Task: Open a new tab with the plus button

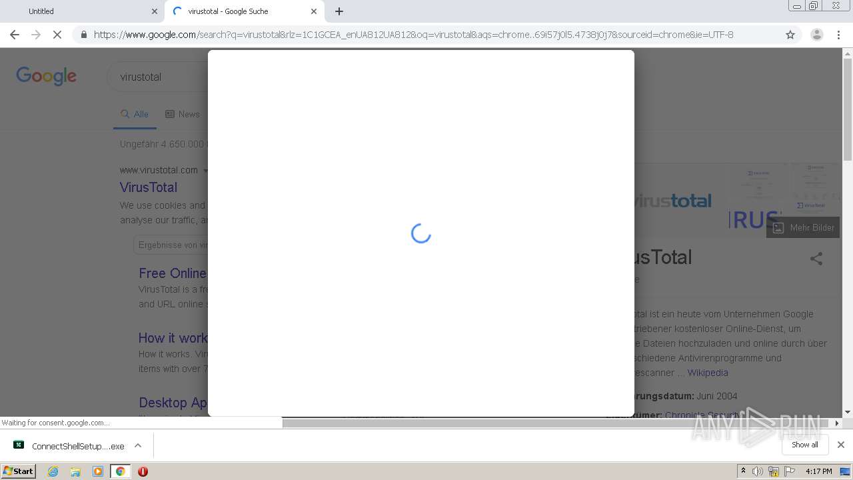Action: (339, 11)
